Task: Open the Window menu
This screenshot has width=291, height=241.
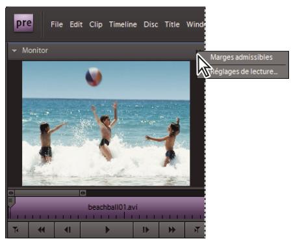Action: 196,24
